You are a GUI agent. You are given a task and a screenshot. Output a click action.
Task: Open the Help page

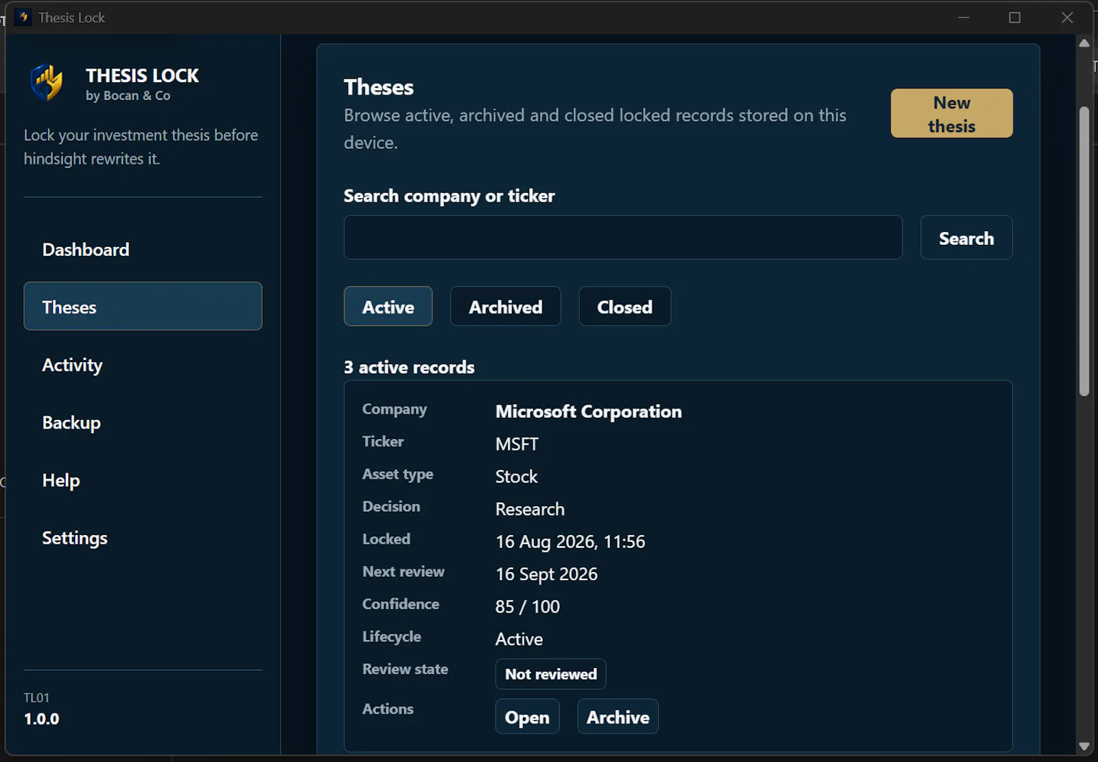[x=143, y=479]
